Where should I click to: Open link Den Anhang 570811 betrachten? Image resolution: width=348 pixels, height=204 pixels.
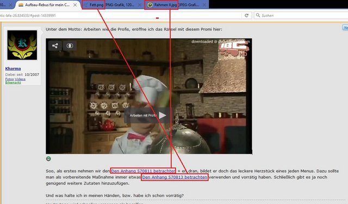(143, 171)
